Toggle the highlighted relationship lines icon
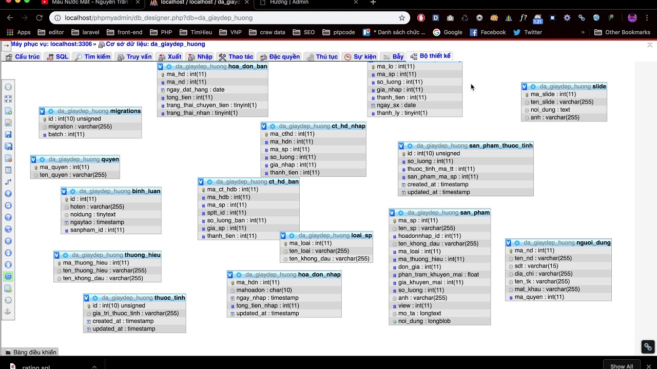This screenshot has width=657, height=369. [8, 276]
